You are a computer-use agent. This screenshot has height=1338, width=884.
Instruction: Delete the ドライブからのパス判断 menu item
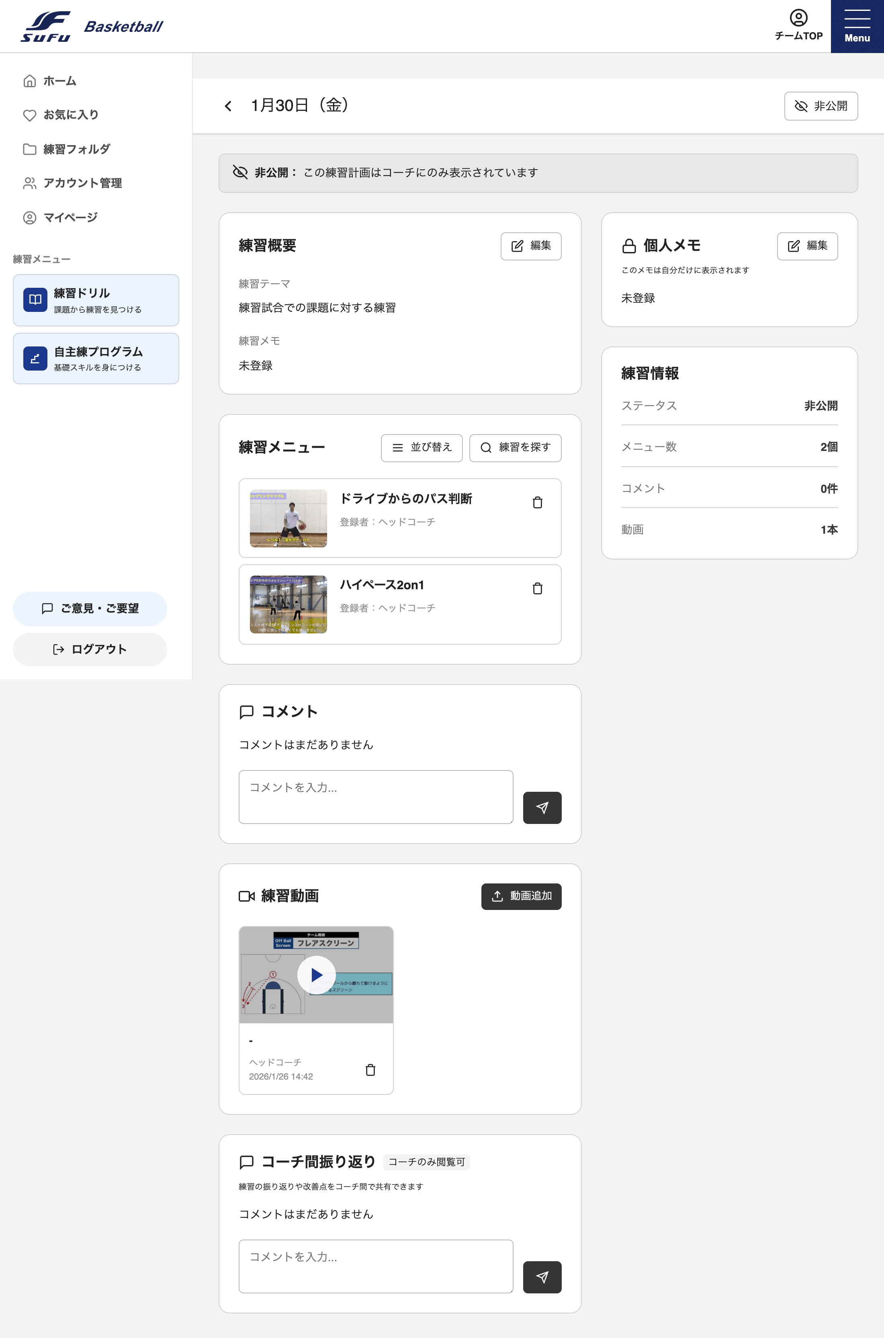(537, 502)
